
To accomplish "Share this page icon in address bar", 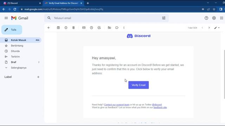I will click(208, 9).
